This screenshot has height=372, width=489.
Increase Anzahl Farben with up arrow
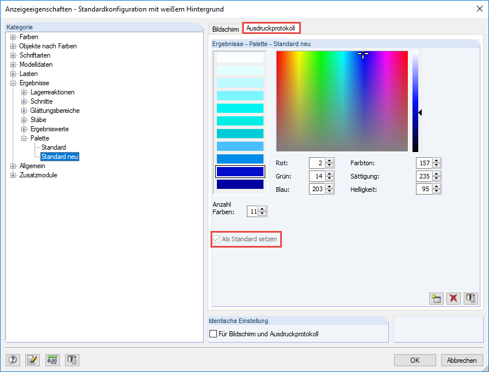coord(262,209)
